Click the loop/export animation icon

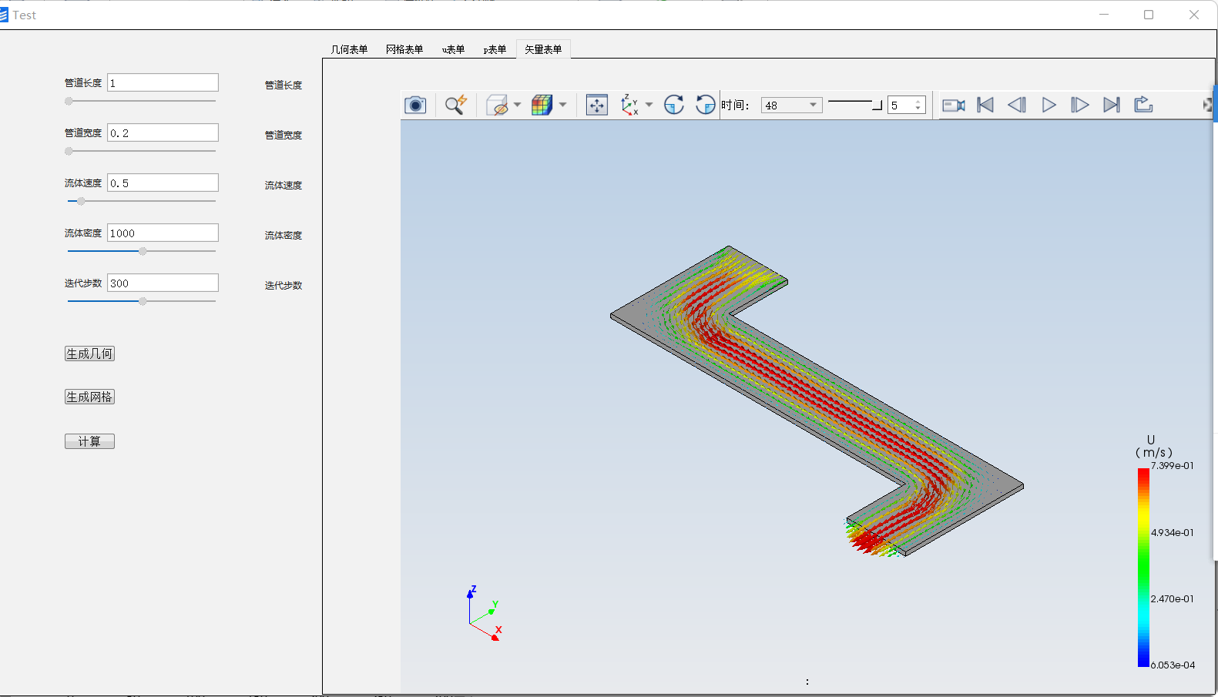point(1143,105)
